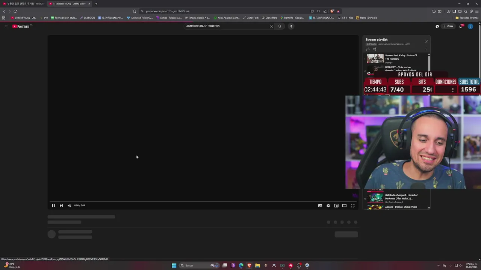
Task: Open Sevenn Colors Of The Rainbow thumbnail
Action: click(x=375, y=58)
